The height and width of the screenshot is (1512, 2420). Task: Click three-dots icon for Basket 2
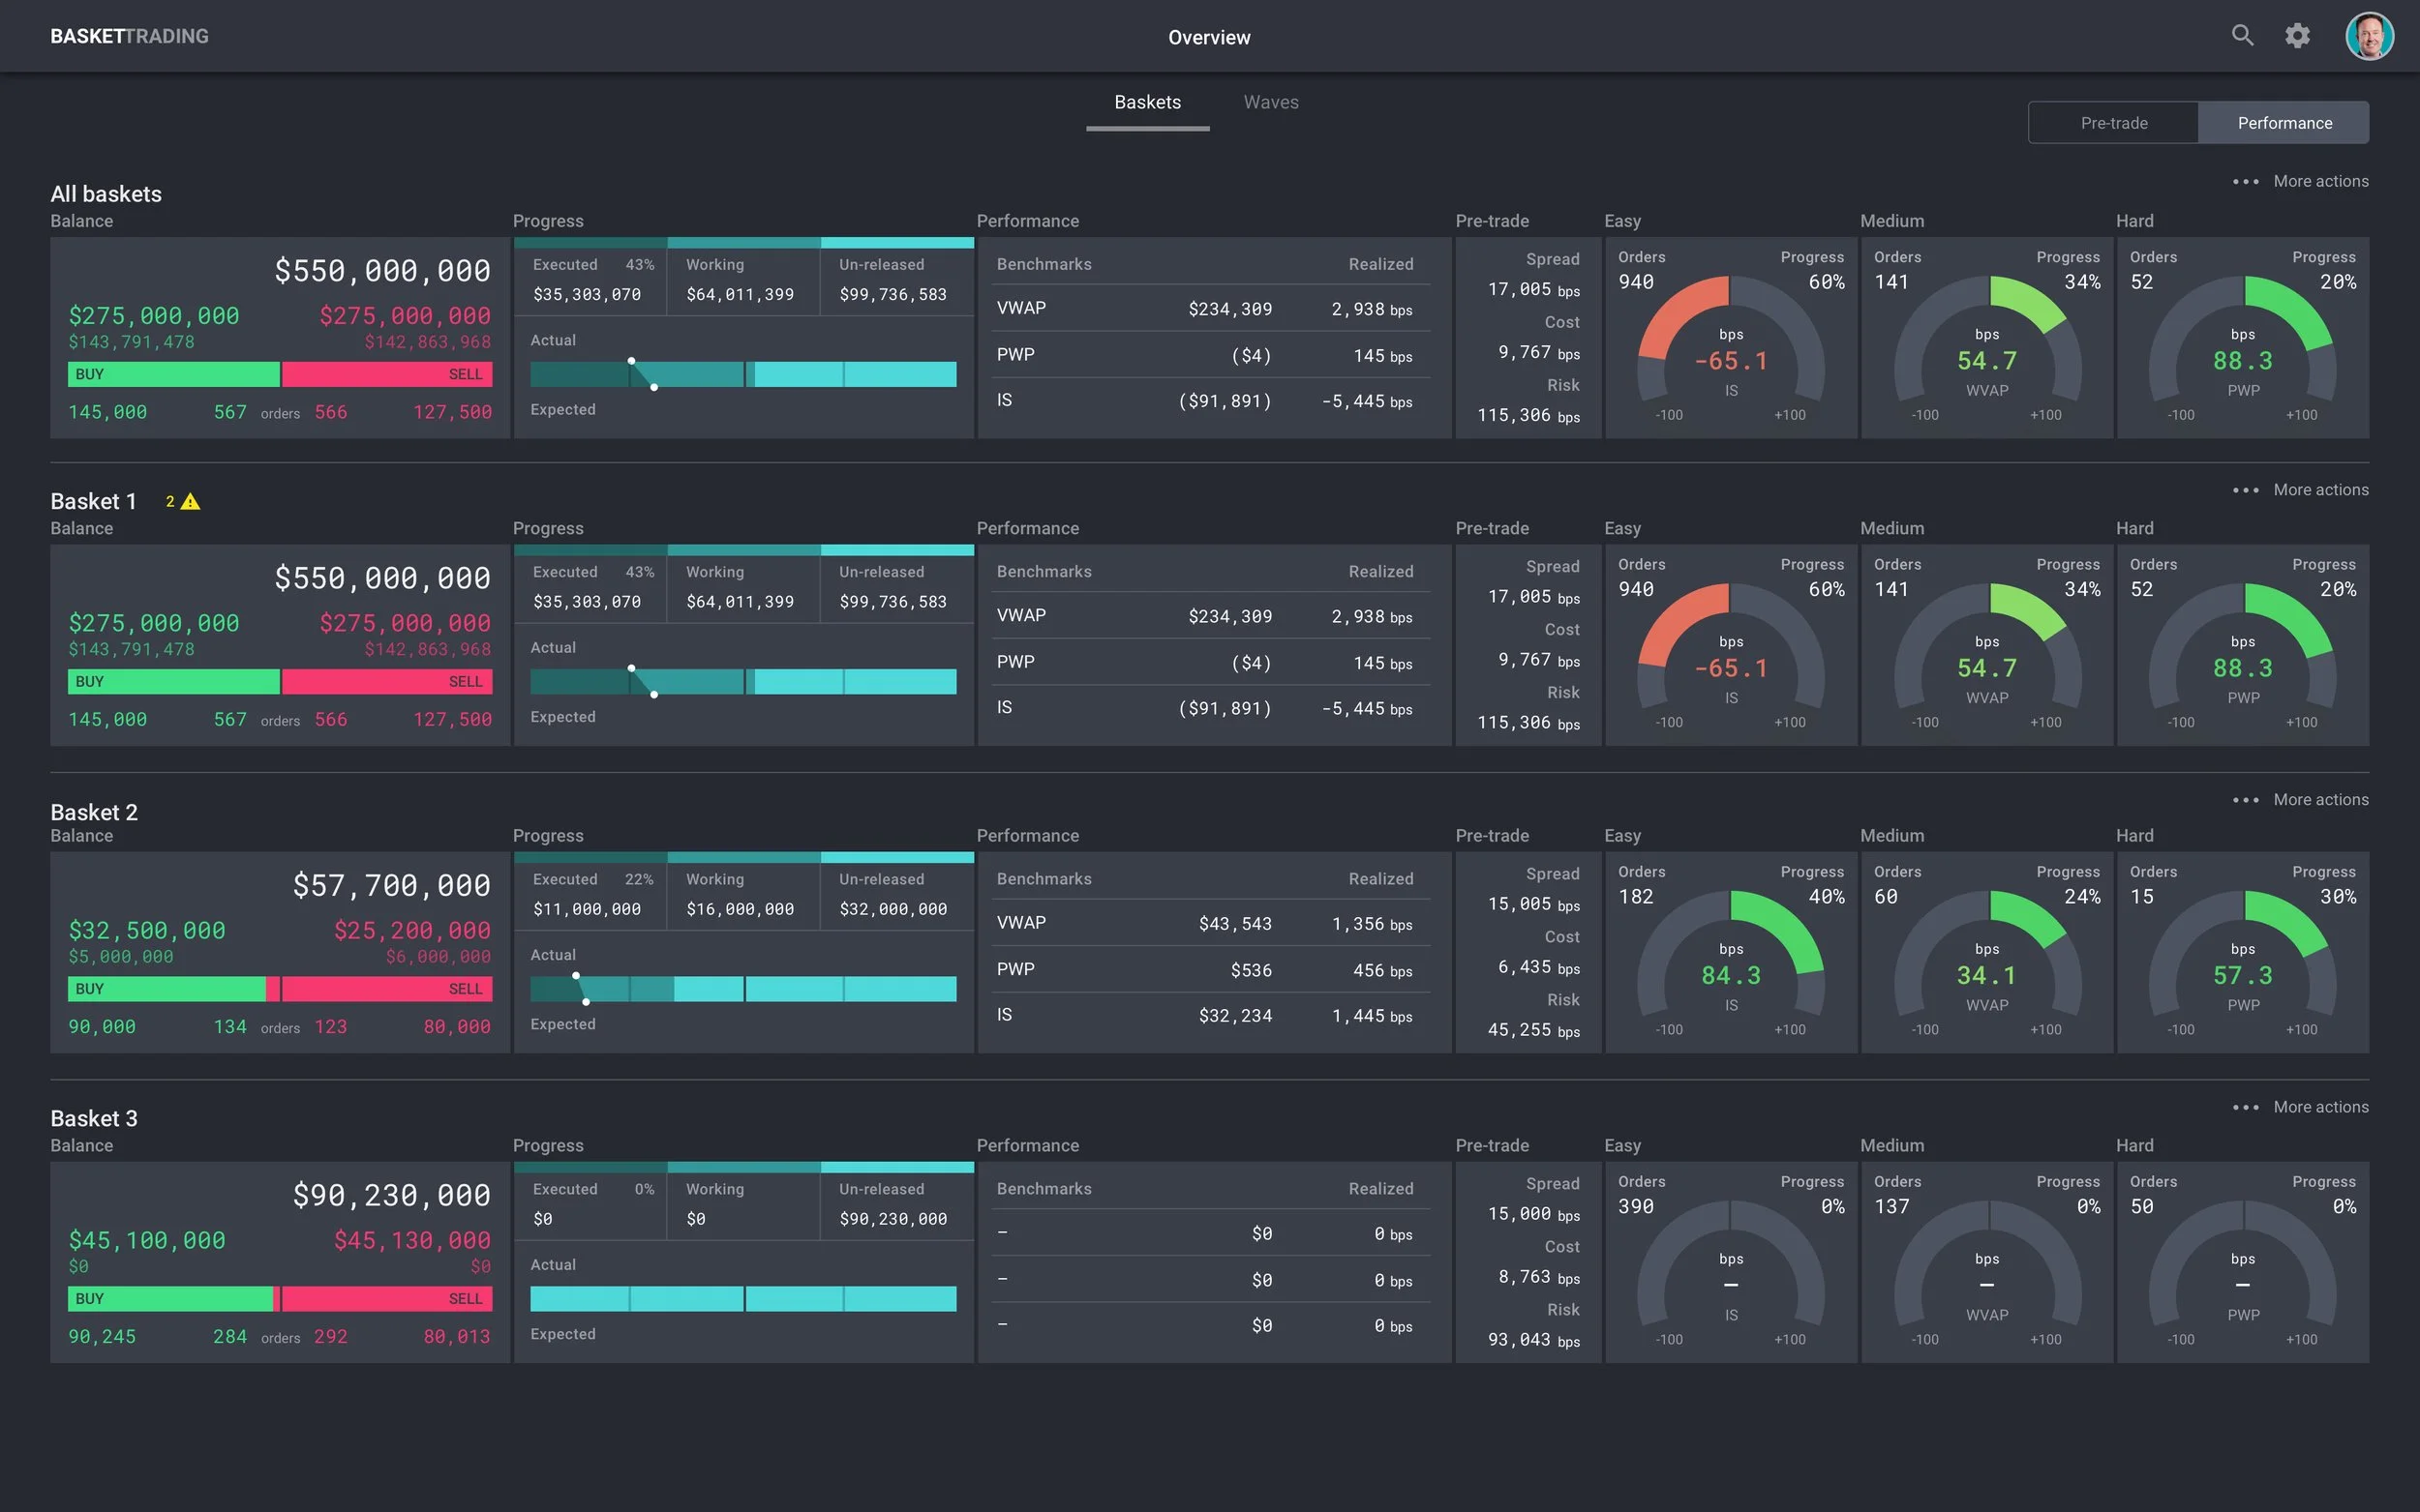tap(2245, 800)
